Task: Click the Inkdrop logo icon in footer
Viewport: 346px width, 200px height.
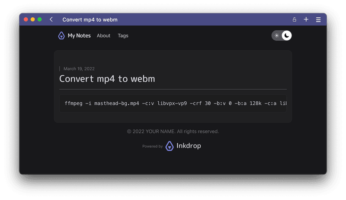Action: (x=170, y=146)
